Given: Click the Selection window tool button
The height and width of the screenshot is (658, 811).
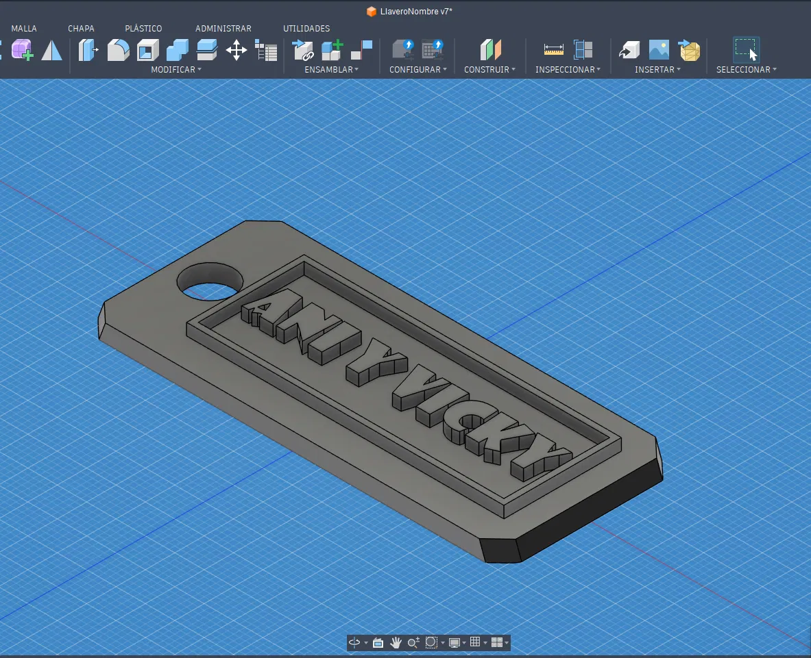Looking at the screenshot, I should 746,50.
